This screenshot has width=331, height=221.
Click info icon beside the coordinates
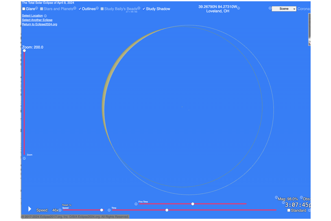239,8
